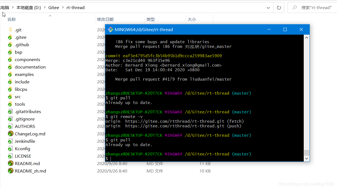Minimize the MINGW64 Git Bash window
This screenshot has height=189, width=337.
[x=269, y=29]
